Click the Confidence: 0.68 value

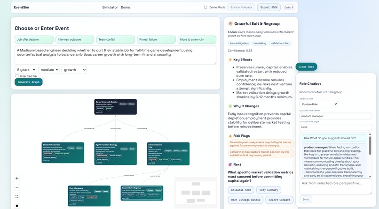click(x=240, y=51)
